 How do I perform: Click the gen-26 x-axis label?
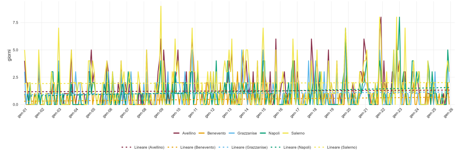coord(448,114)
